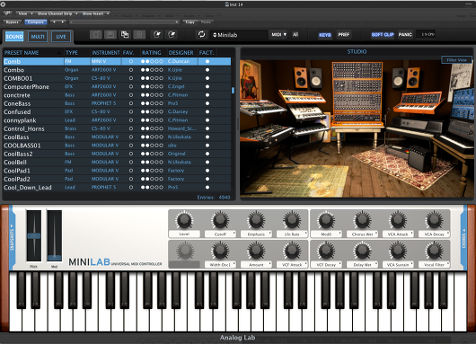Screen dimensions: 476x344
Task: Toggle favorite circle for Cool_Down_Lead preset
Action: 131,188
